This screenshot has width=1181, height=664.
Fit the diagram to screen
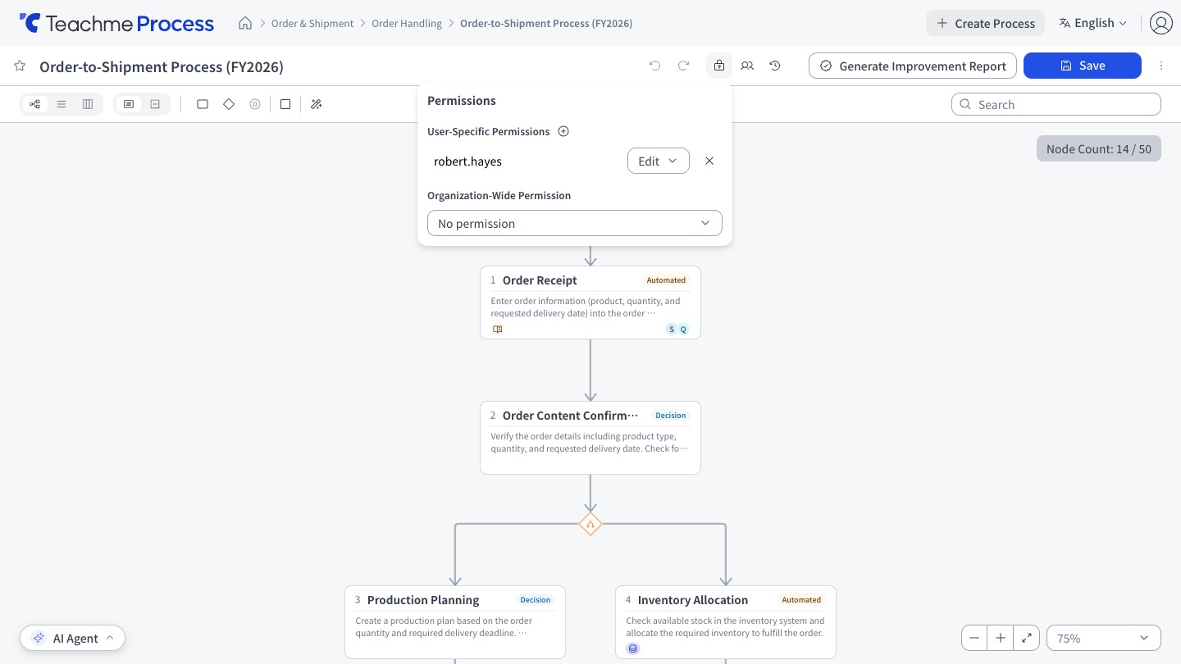(1027, 638)
